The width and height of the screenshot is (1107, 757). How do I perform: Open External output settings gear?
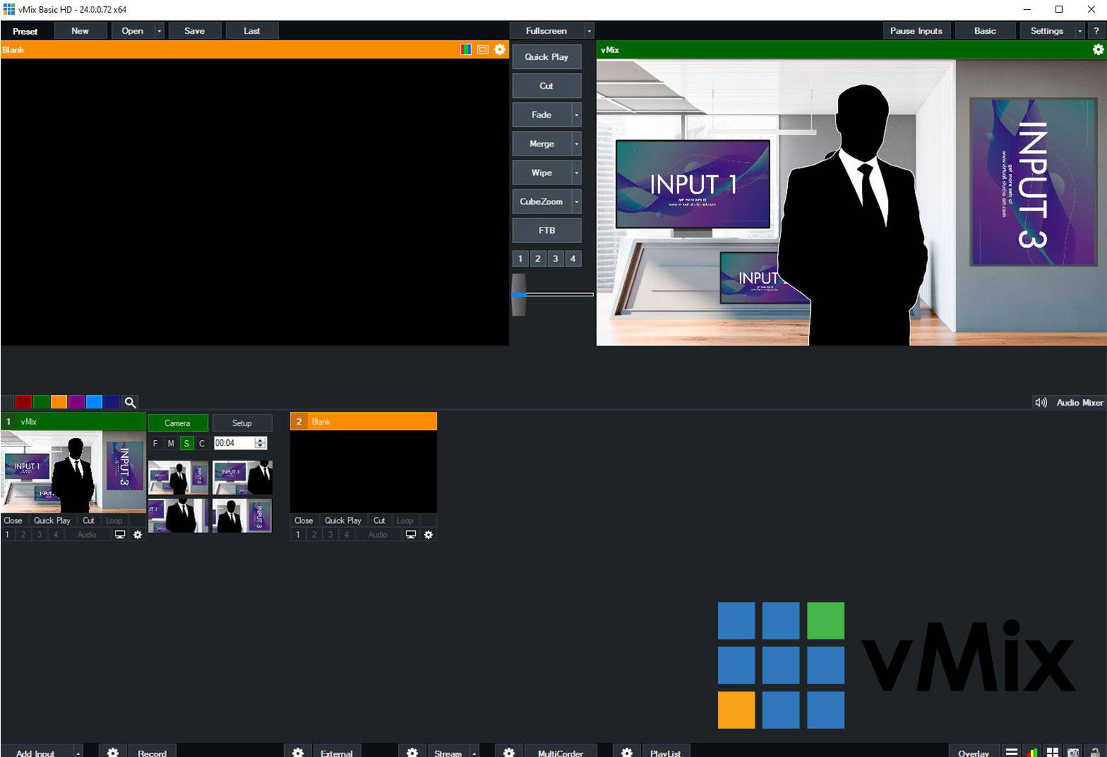click(298, 752)
